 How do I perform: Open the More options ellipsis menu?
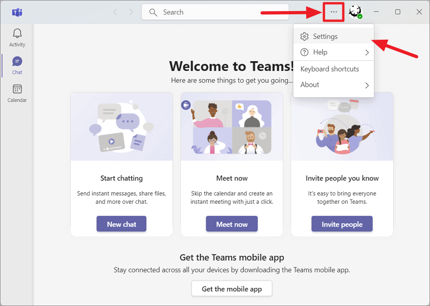pyautogui.click(x=333, y=12)
